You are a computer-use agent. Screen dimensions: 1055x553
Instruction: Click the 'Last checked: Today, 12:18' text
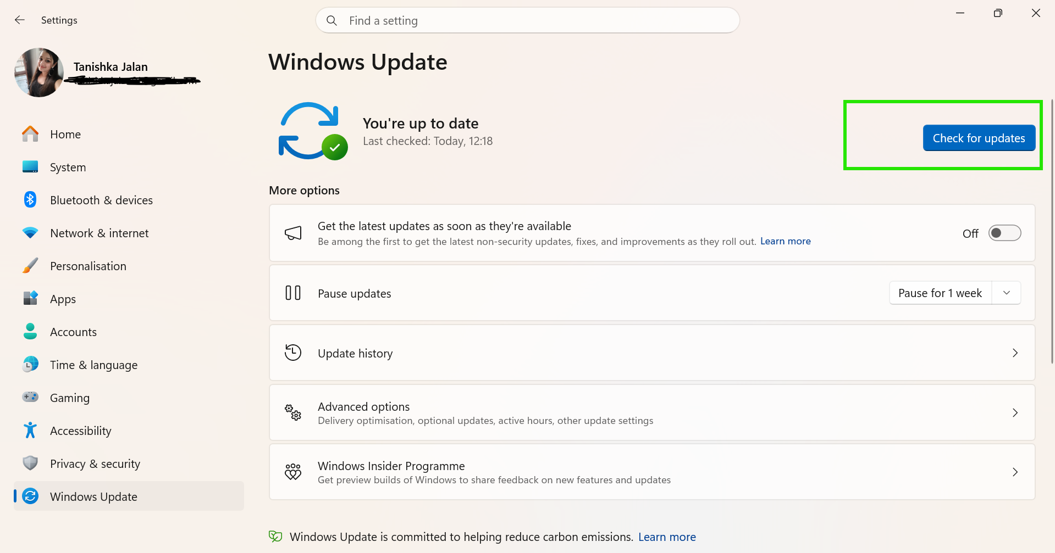click(x=428, y=141)
